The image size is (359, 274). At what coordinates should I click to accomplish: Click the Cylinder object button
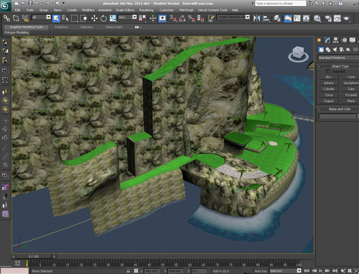click(329, 89)
